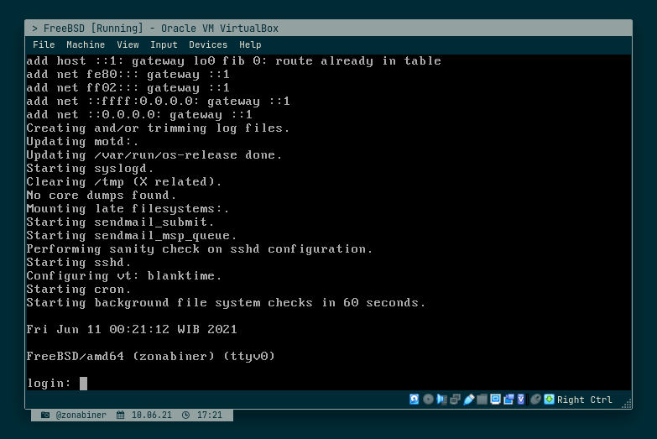Image resolution: width=657 pixels, height=439 pixels.
Task: Click the 'Updating motd:.' line
Action: coord(82,142)
